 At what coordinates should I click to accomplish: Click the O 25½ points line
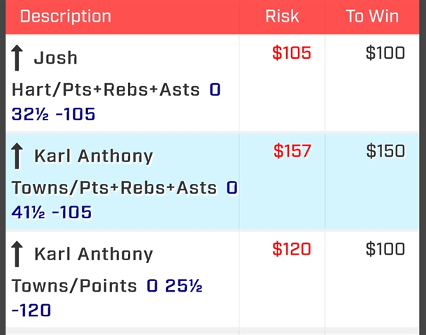(174, 286)
